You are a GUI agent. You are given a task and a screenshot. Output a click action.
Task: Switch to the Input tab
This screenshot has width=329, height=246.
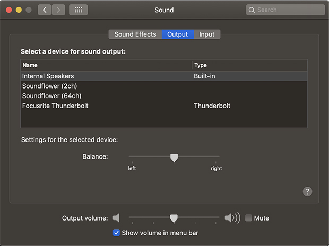tap(207, 34)
